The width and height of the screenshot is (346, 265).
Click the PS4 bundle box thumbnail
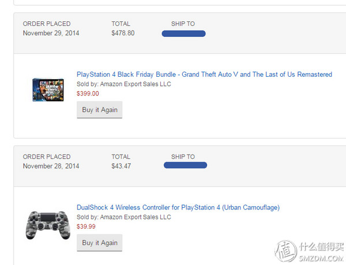pyautogui.click(x=47, y=89)
